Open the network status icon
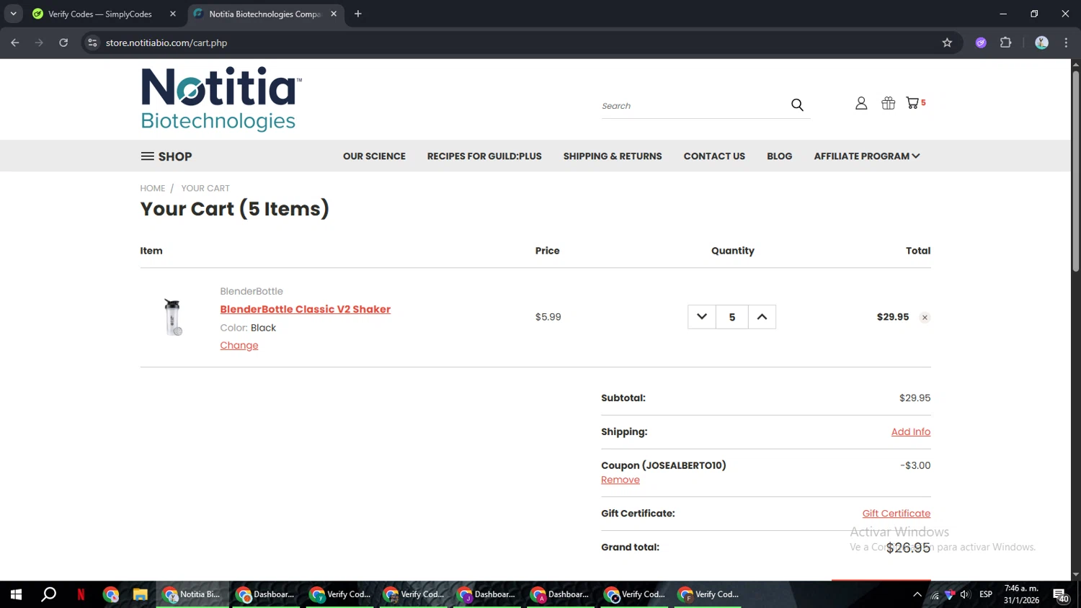The image size is (1081, 608). 935,595
